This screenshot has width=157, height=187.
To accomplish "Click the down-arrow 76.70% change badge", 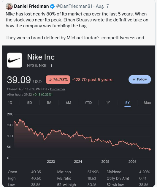I will (x=58, y=80).
